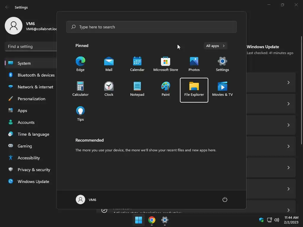Open Accounts settings
Viewport: 303px width, 227px height.
pyautogui.click(x=31, y=122)
